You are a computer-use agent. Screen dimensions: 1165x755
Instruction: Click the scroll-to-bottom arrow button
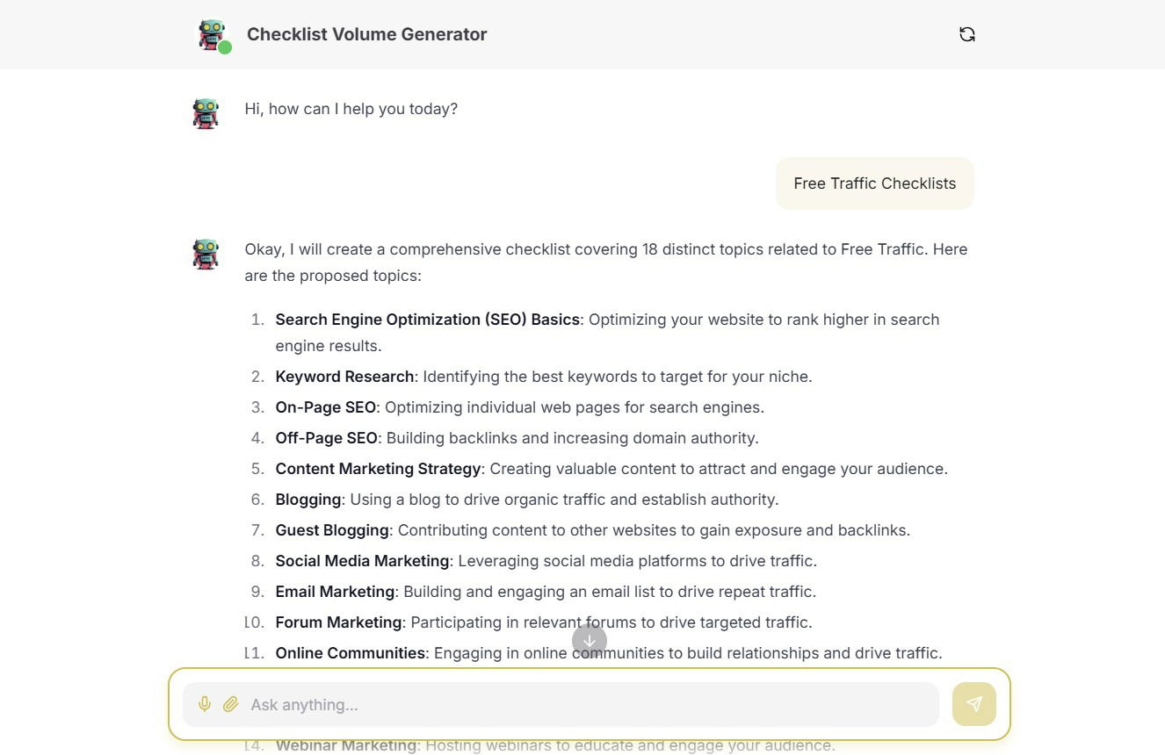point(589,640)
